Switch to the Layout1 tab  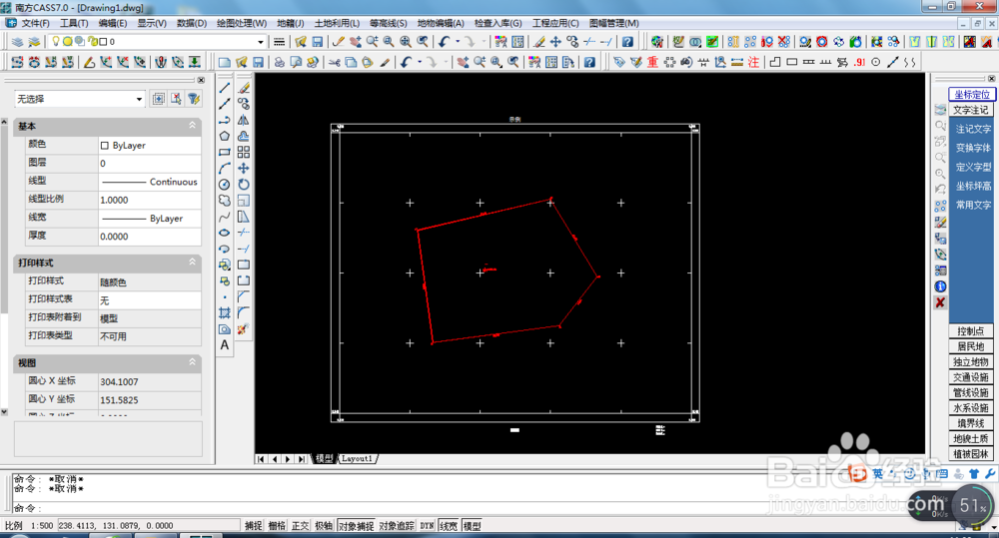[x=357, y=458]
